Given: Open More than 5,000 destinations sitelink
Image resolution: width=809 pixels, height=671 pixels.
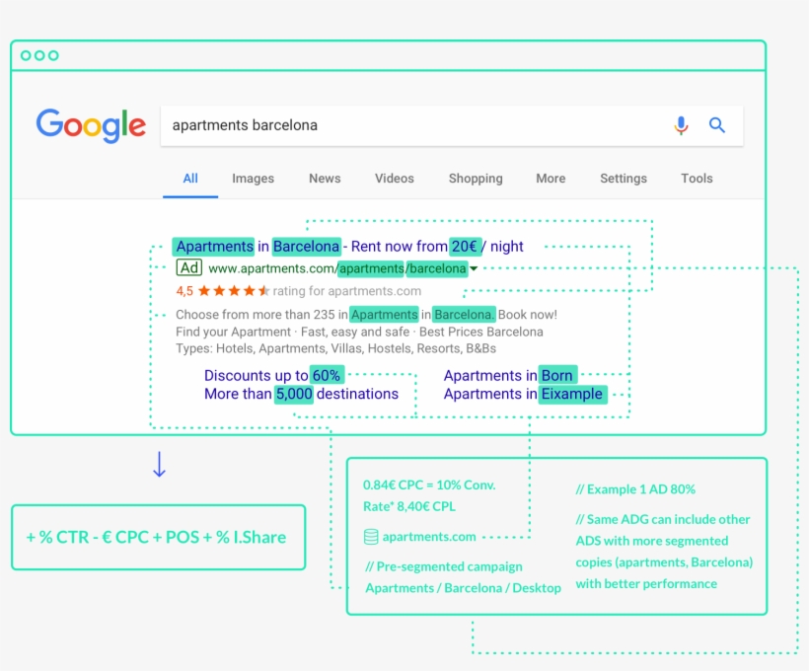Looking at the screenshot, I should 301,394.
